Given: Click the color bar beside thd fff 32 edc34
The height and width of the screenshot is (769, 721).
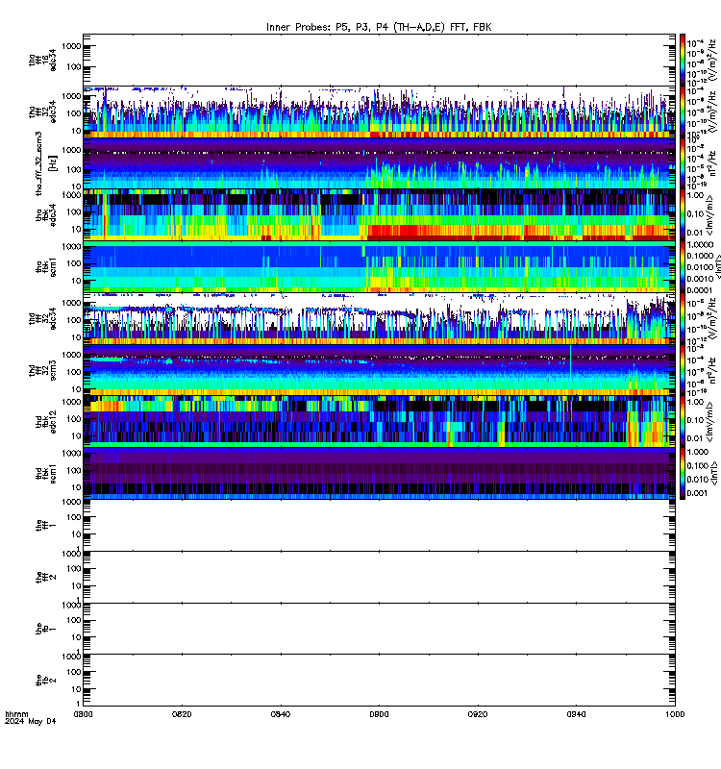Looking at the screenshot, I should (x=683, y=319).
